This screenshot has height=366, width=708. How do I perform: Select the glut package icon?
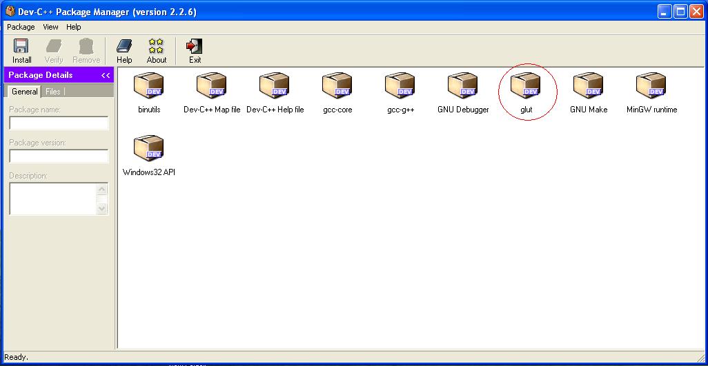coord(526,85)
